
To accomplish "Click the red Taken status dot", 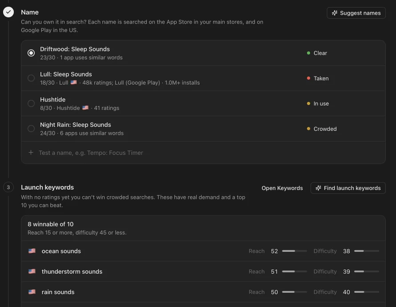I will coord(308,78).
